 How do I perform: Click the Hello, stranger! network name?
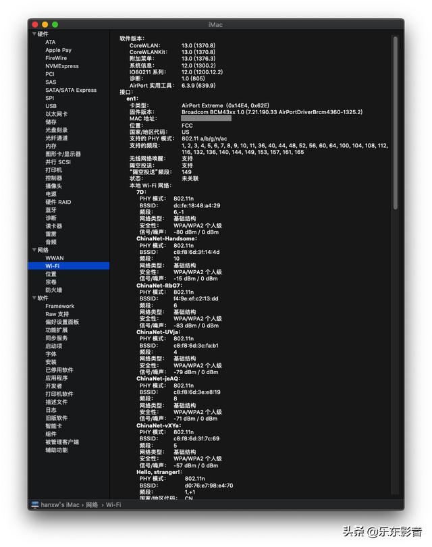159,472
